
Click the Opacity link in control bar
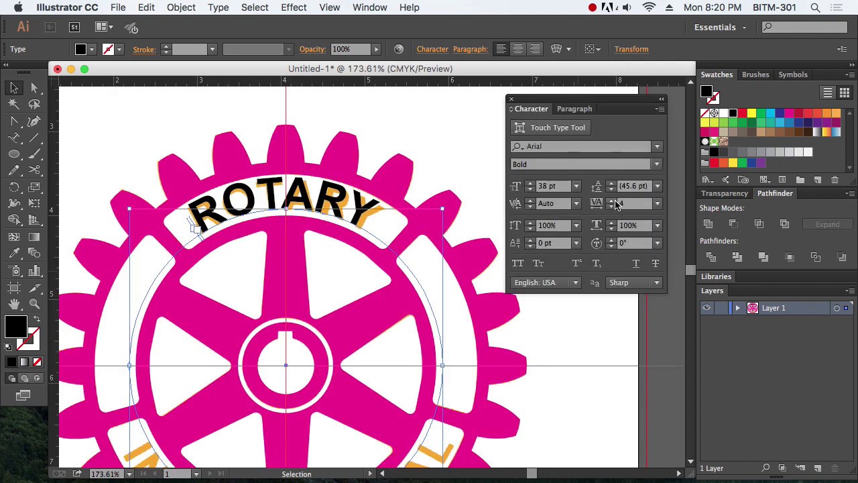pyautogui.click(x=312, y=49)
